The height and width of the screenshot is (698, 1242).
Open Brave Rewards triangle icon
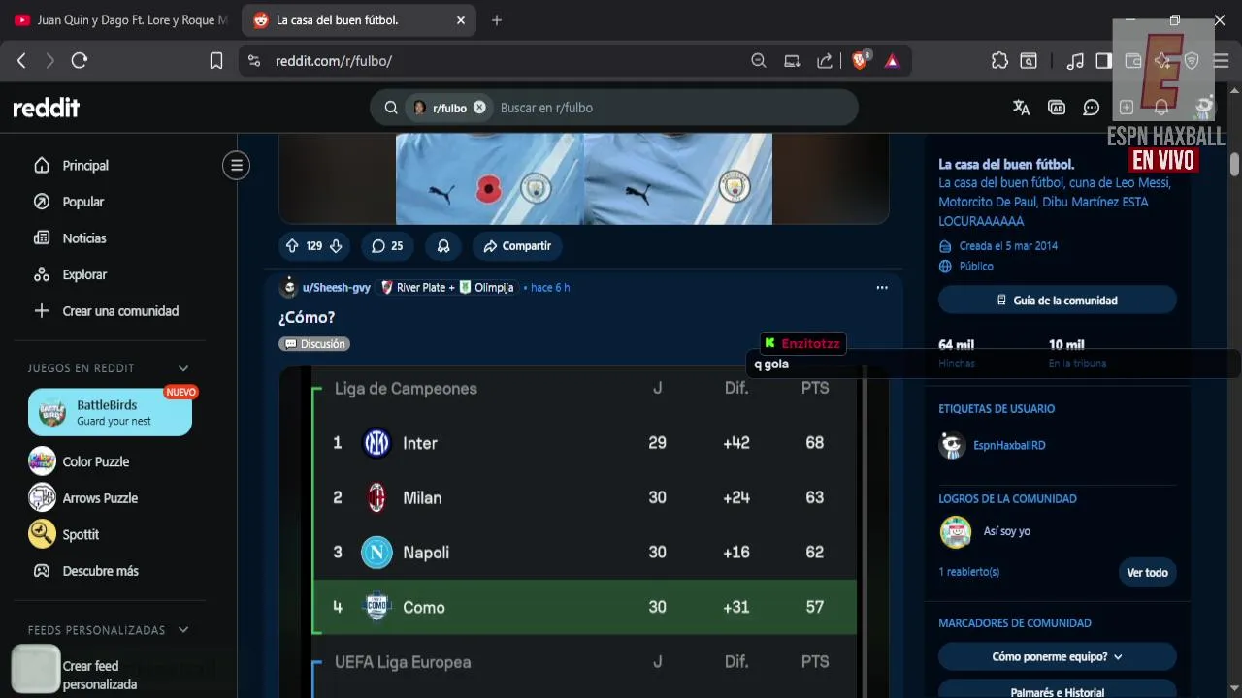pos(892,61)
